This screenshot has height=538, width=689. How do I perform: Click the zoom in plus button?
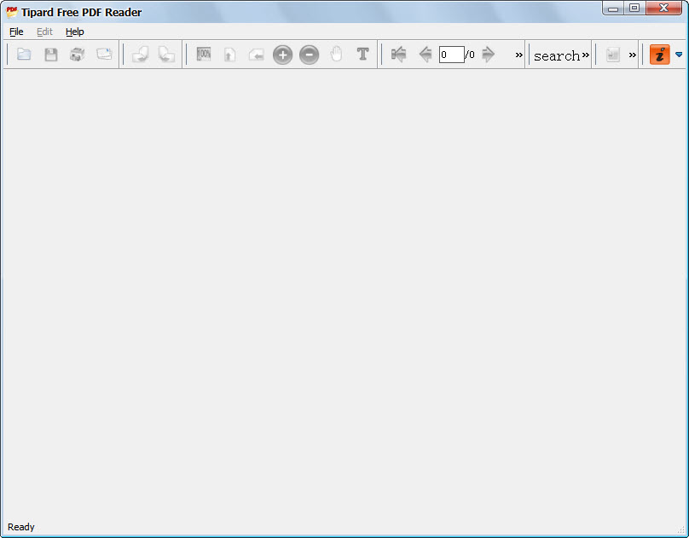click(282, 55)
